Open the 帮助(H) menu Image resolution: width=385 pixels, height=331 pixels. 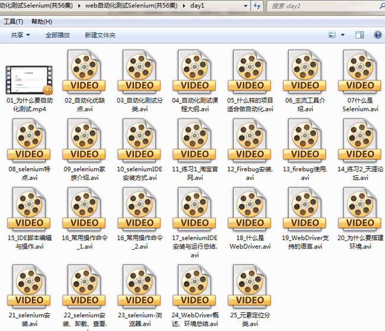click(41, 21)
